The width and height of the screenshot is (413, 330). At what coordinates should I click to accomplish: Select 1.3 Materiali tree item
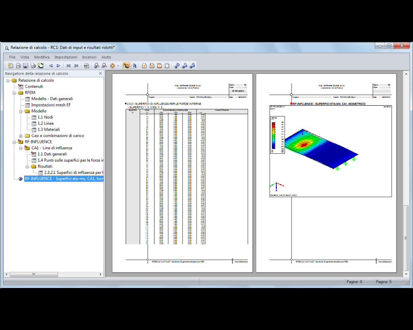[x=49, y=129]
